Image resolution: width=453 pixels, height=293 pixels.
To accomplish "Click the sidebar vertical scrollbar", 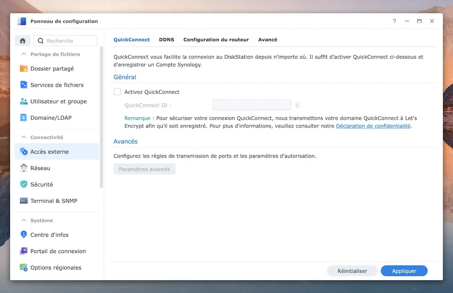I will tap(102, 120).
